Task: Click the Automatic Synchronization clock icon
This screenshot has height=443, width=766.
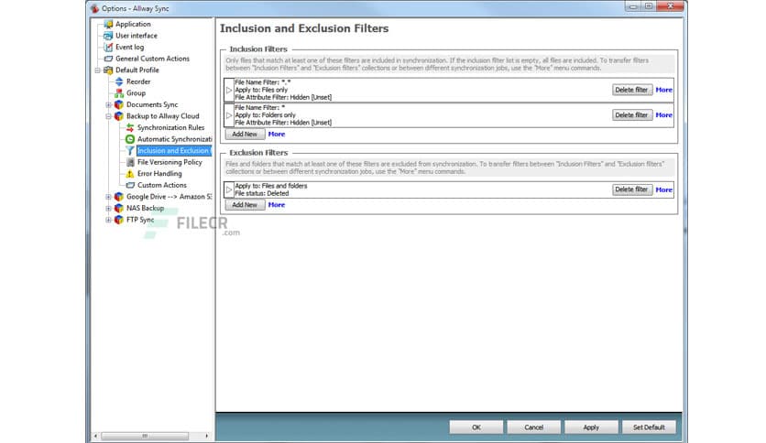Action: [x=130, y=139]
